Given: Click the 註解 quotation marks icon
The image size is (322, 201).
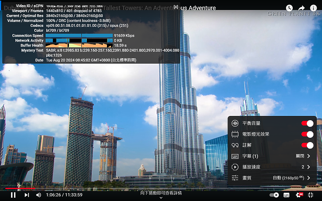Looking at the screenshot, I should tap(235, 145).
